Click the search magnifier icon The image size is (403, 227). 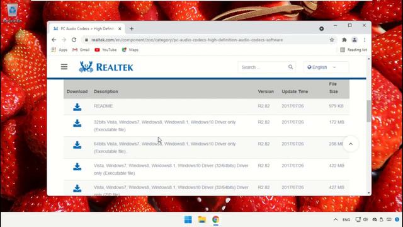pos(290,67)
